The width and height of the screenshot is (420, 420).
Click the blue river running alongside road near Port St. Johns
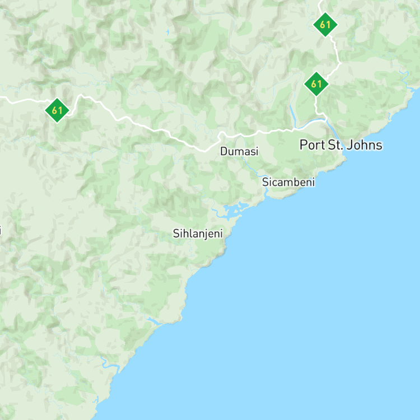tap(311, 123)
